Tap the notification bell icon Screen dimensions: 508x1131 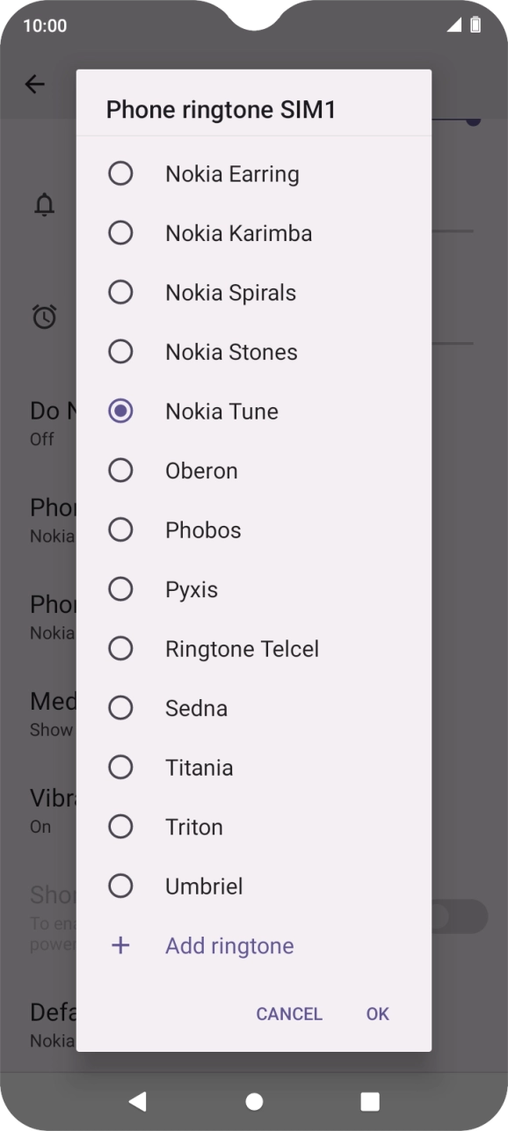(x=46, y=204)
